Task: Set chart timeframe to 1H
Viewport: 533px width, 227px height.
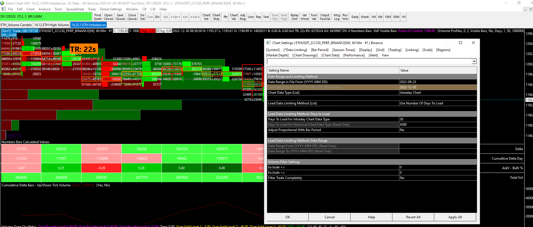Action: [x=403, y=17]
